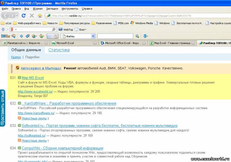
Task: Click the DMBar logo button
Action: pyautogui.click(x=8, y=36)
